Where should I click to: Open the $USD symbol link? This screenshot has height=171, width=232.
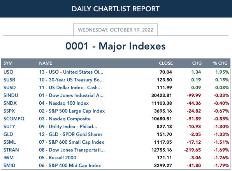10,88
